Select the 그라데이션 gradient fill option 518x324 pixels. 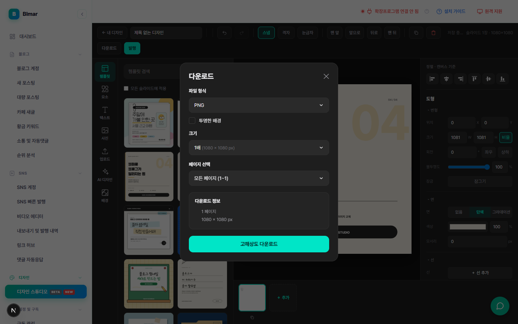pyautogui.click(x=501, y=212)
